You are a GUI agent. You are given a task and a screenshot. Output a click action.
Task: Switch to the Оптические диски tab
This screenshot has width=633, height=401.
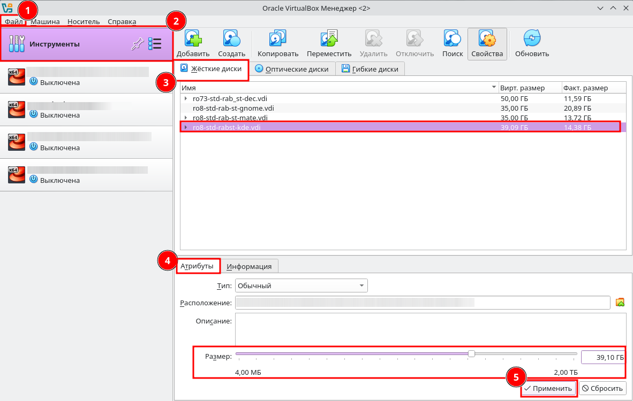point(292,69)
